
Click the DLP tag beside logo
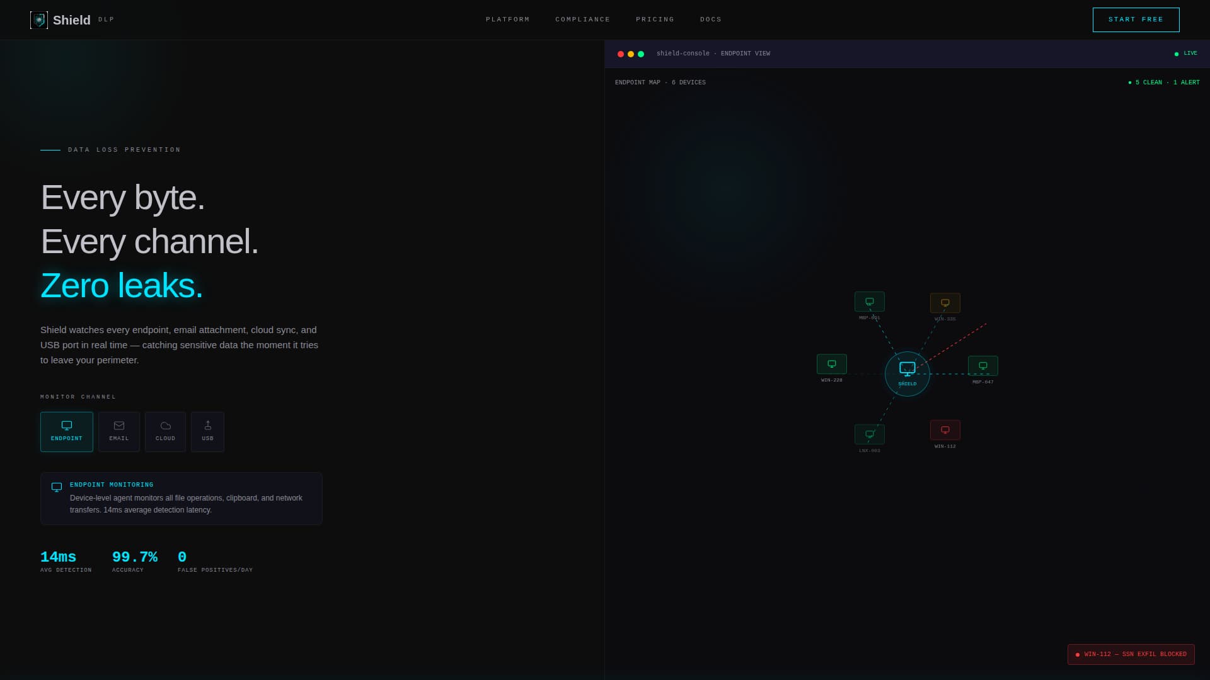(x=107, y=20)
